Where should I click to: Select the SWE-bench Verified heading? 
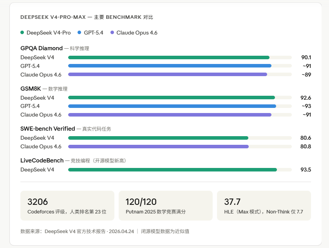[48, 129]
